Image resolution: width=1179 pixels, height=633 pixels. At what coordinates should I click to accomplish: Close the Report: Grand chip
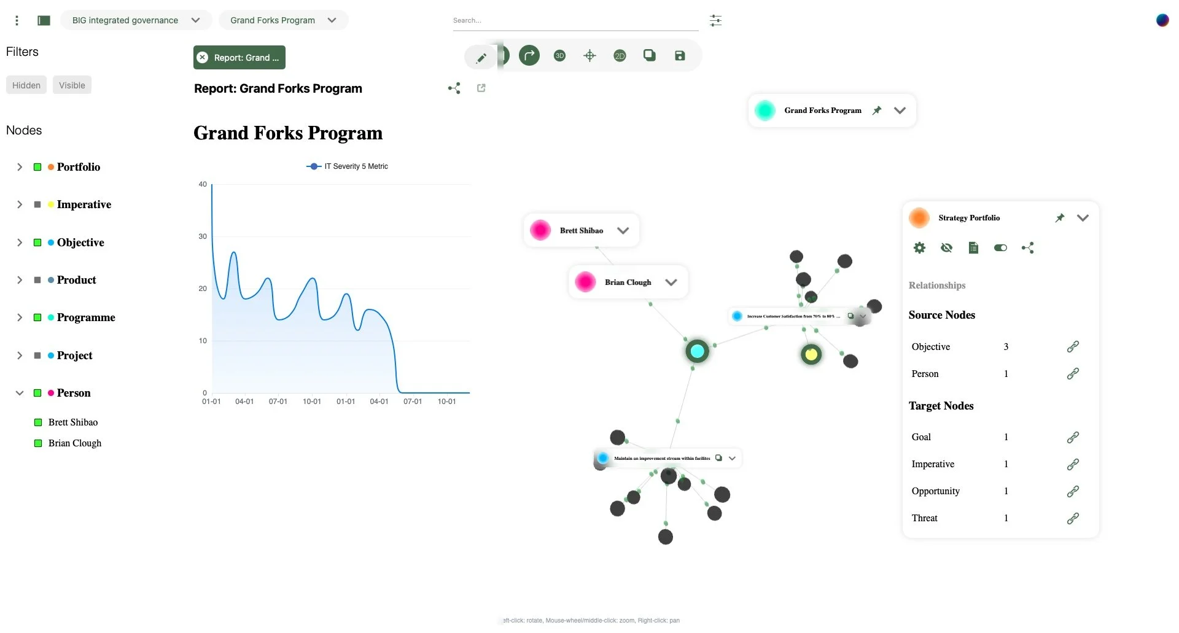(203, 58)
